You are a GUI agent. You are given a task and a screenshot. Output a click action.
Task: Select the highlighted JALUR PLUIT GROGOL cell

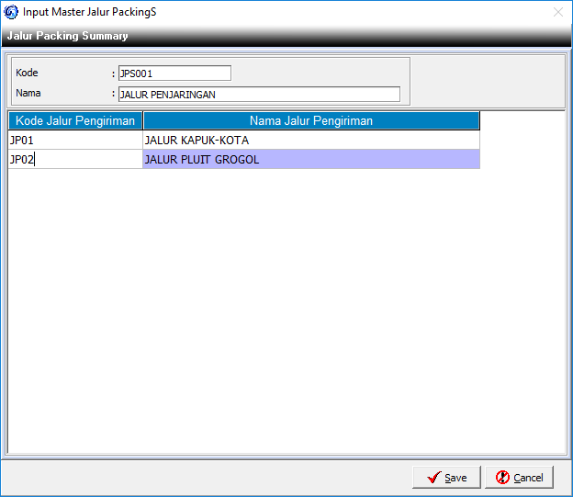click(310, 160)
